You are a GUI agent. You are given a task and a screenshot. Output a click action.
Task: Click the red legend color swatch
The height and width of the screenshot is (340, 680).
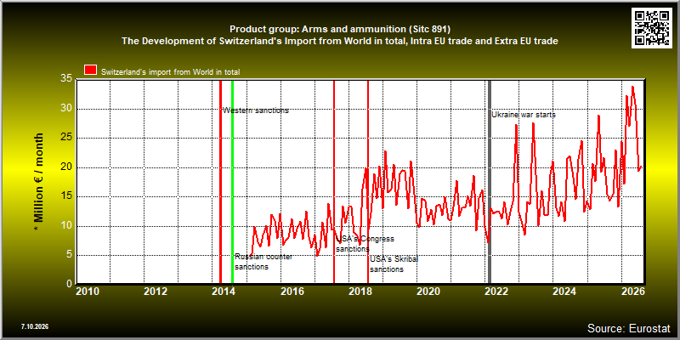91,71
